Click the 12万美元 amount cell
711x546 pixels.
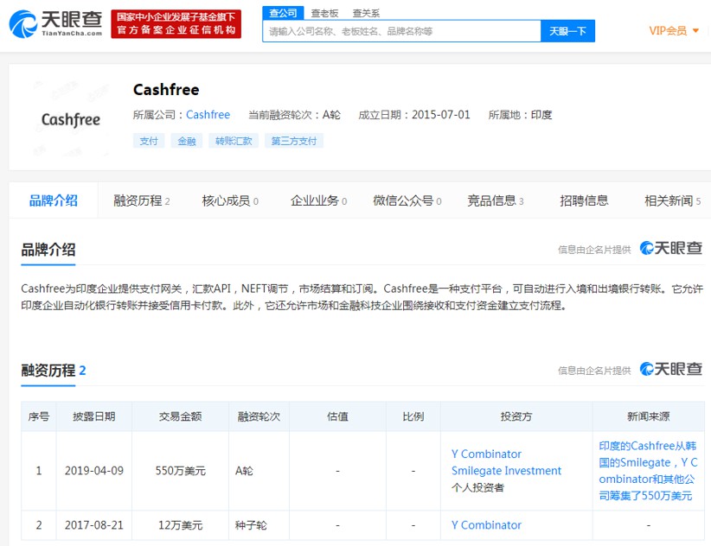[180, 525]
